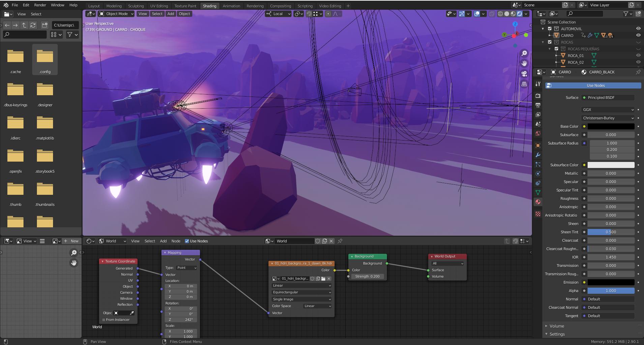This screenshot has width=644, height=345.
Task: Click the Subsurface Color white swatch
Action: [x=611, y=165]
